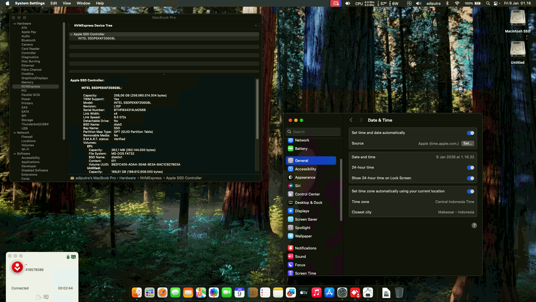Turn off 24-hour time switch

click(x=470, y=167)
